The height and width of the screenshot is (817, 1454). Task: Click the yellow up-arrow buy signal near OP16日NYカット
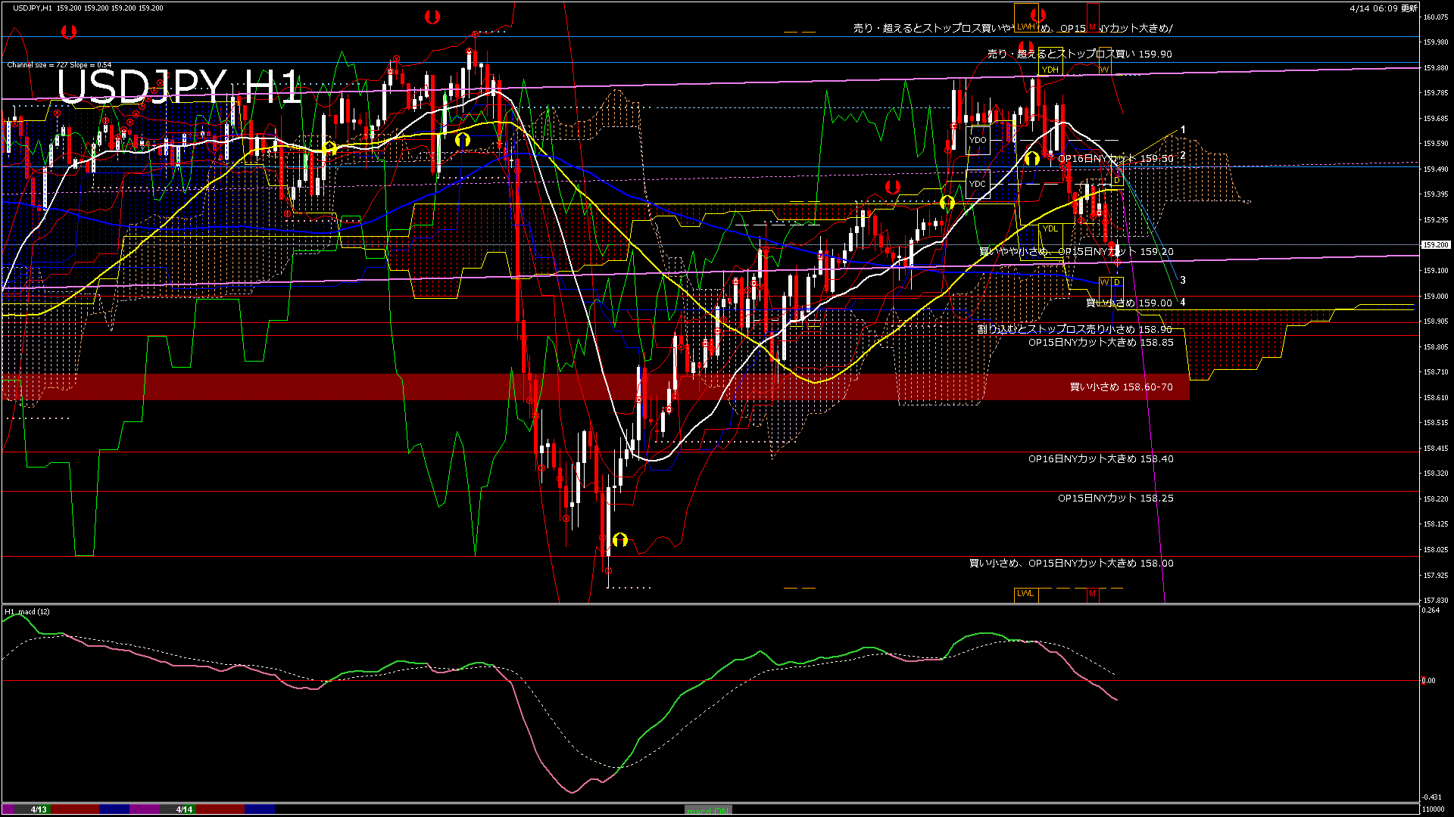tap(1031, 157)
